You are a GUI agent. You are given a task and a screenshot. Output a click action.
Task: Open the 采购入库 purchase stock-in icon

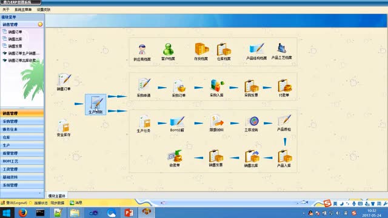click(x=216, y=88)
